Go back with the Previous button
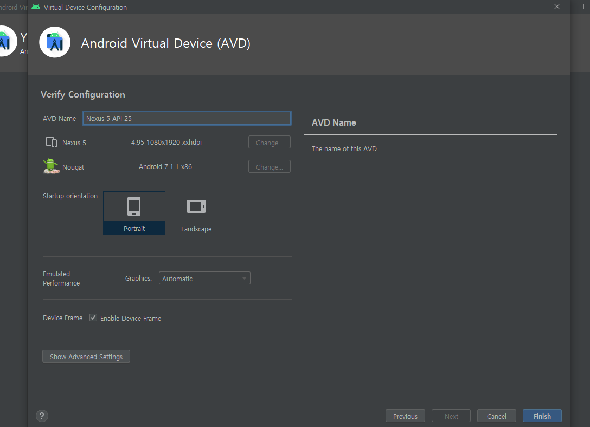This screenshot has width=590, height=427. (x=405, y=416)
